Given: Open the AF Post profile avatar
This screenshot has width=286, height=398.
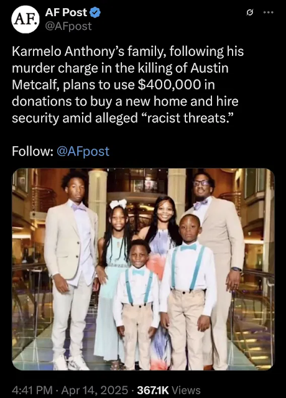Looking at the screenshot, I should point(25,19).
